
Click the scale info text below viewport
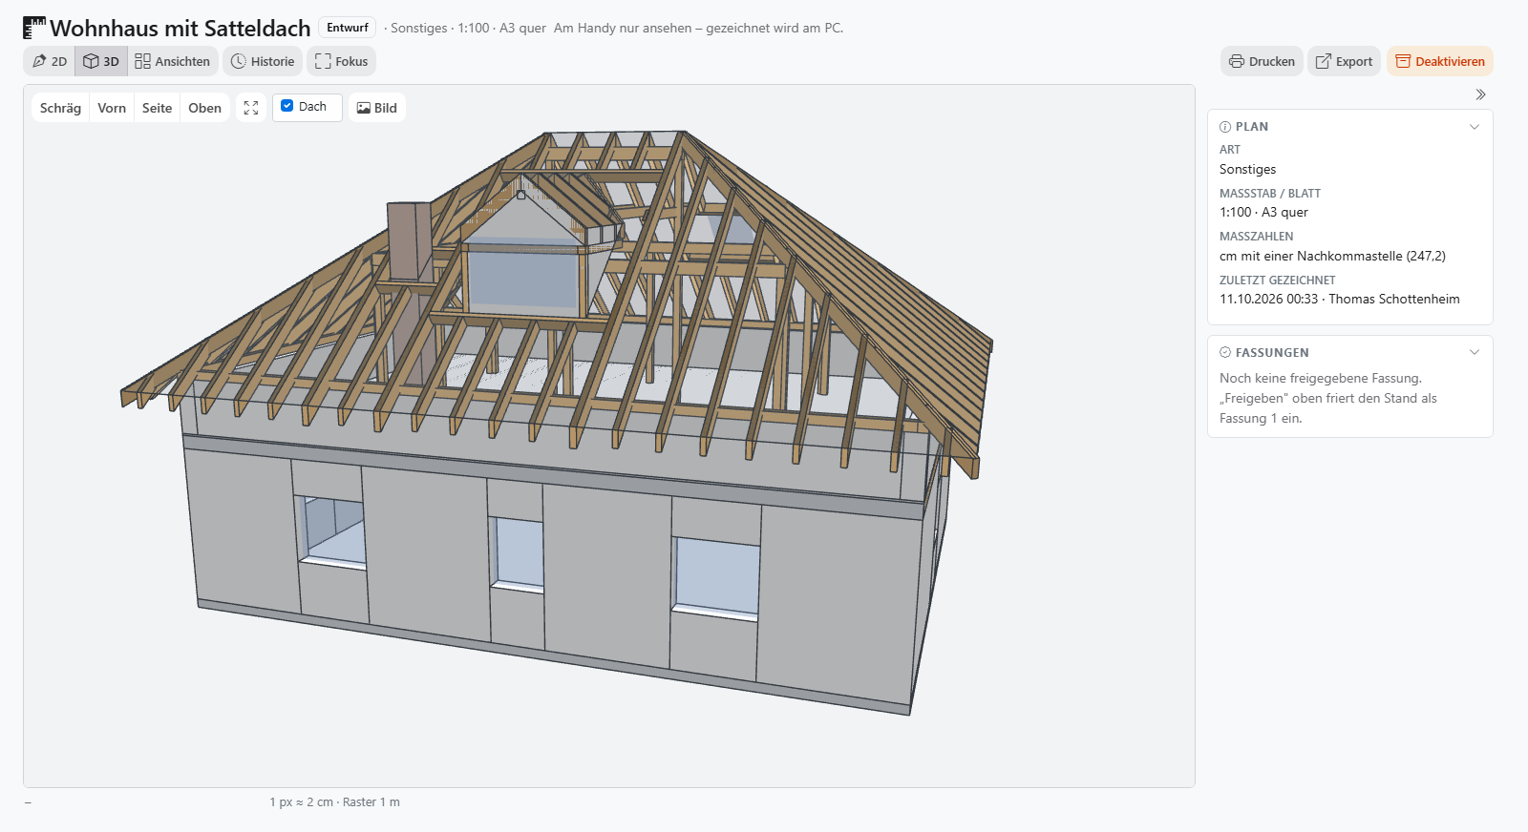(334, 802)
